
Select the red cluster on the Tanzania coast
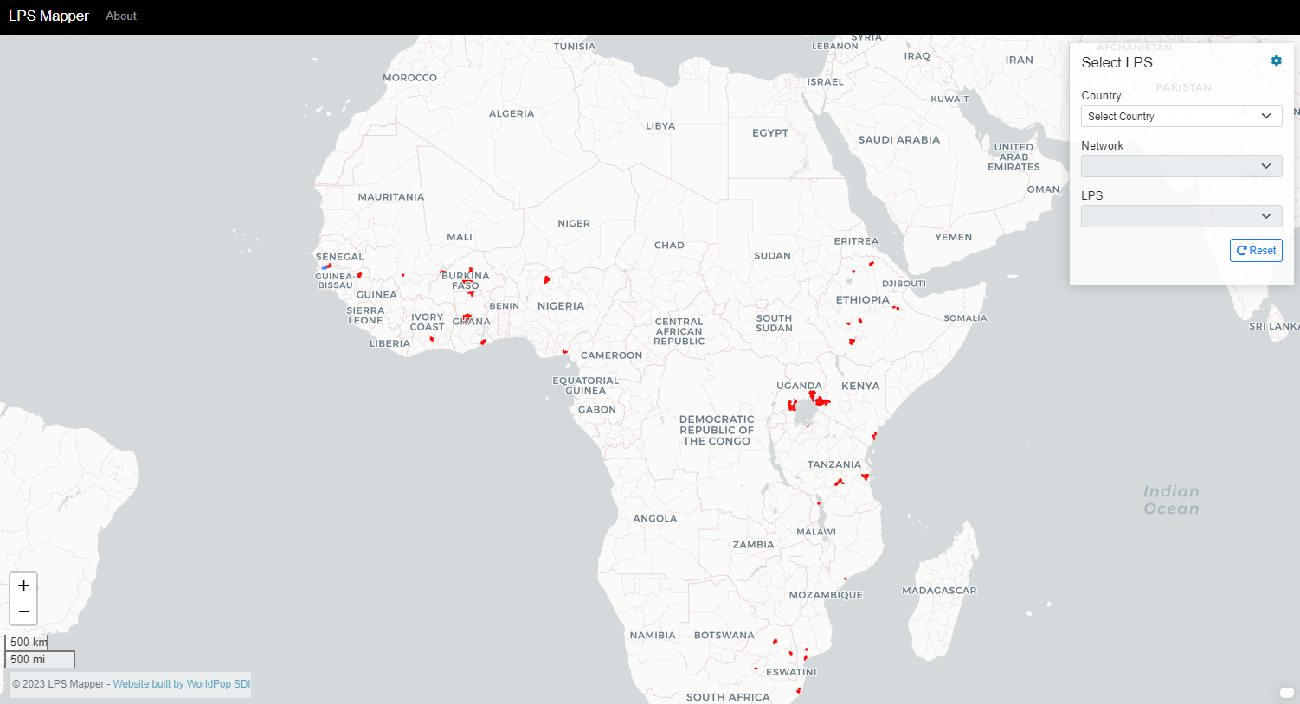click(x=864, y=477)
